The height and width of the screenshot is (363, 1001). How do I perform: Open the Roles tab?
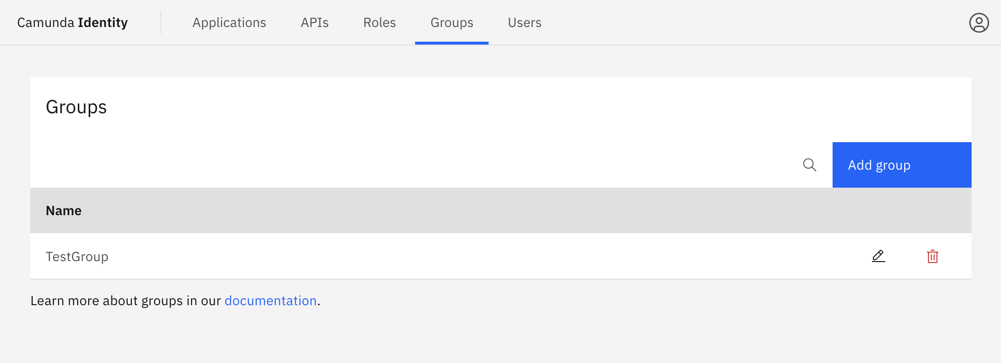[x=379, y=22]
